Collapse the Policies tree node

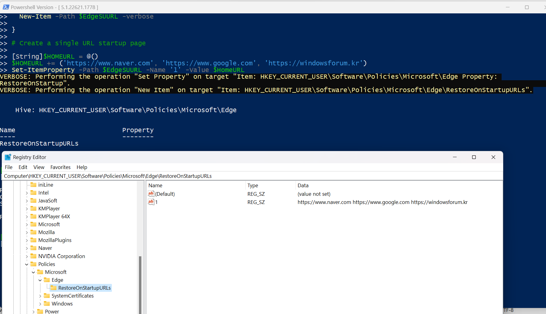(x=27, y=264)
